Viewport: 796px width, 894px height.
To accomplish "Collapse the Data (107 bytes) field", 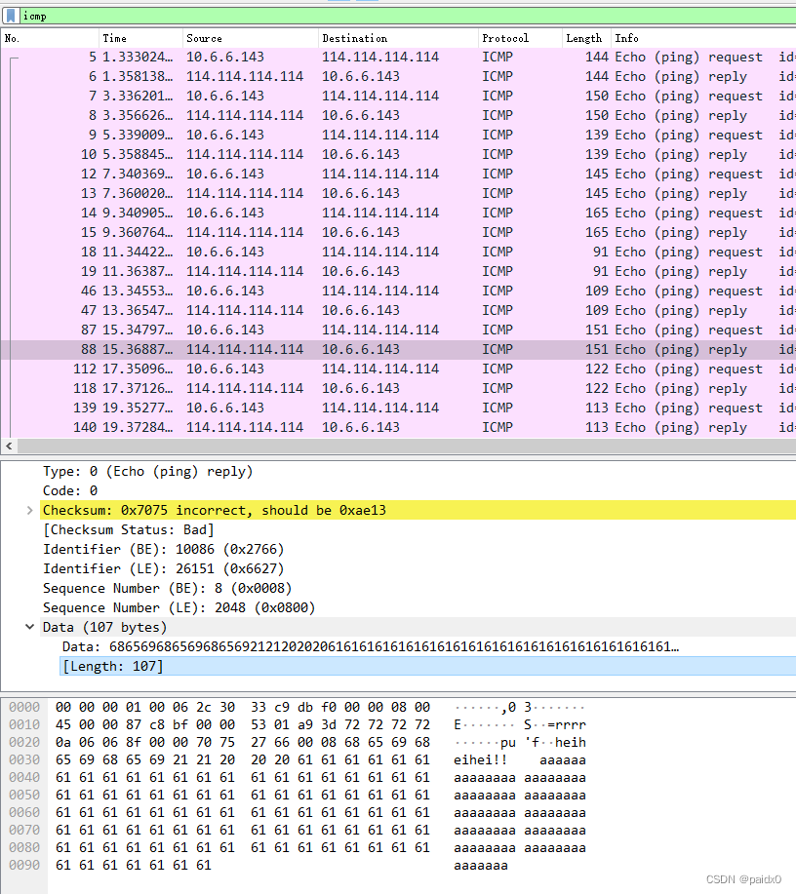I will [29, 627].
